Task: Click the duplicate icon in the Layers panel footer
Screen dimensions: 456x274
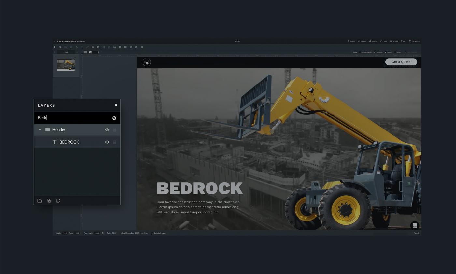Action: [x=49, y=201]
